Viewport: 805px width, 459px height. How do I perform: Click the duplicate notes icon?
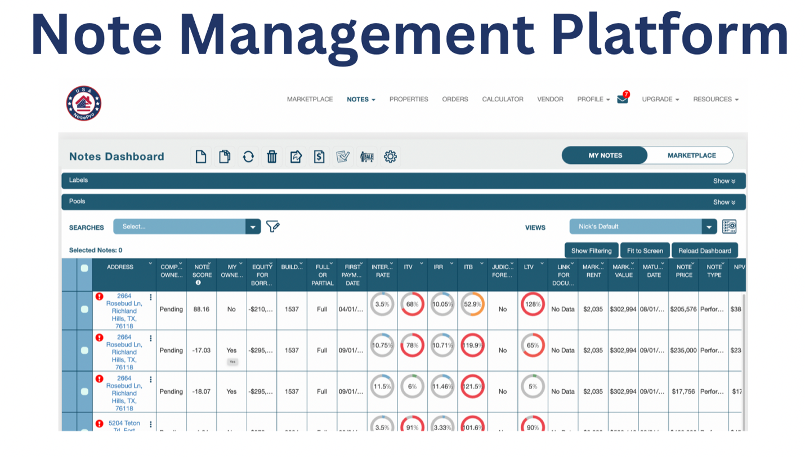[225, 157]
